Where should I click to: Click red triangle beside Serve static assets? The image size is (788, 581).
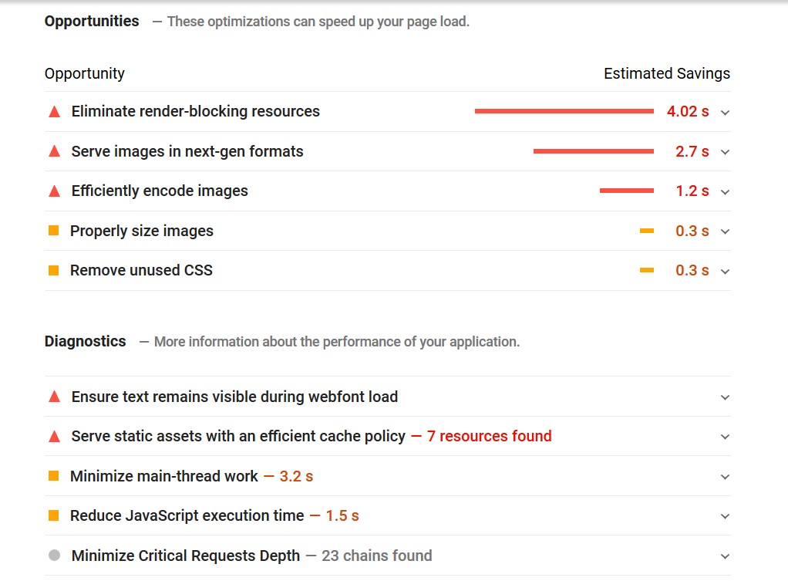point(54,437)
